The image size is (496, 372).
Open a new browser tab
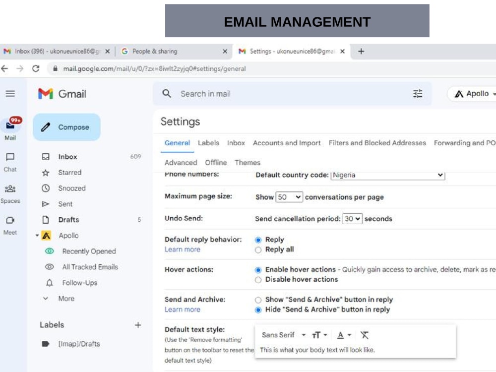(x=361, y=51)
